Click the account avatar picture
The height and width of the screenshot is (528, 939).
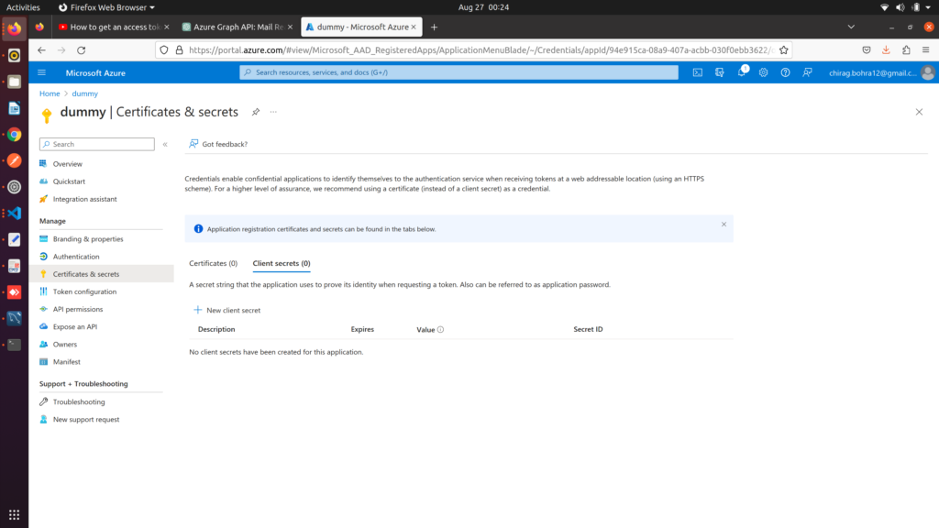[928, 72]
